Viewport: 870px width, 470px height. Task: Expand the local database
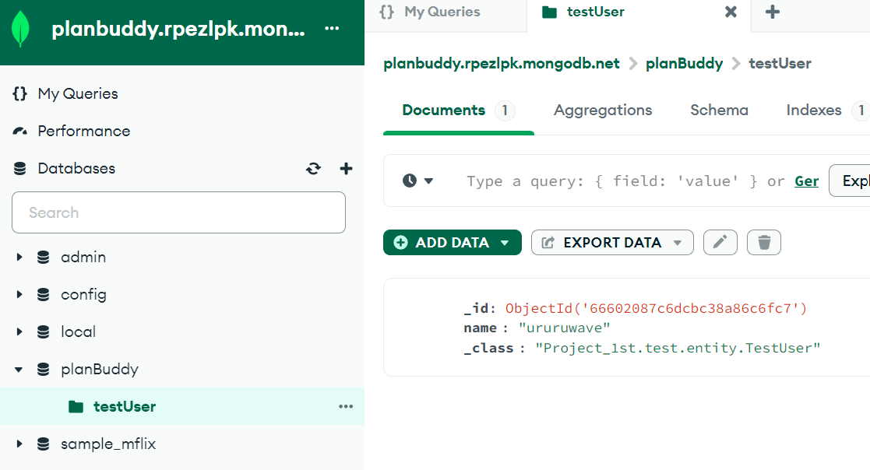(x=19, y=332)
